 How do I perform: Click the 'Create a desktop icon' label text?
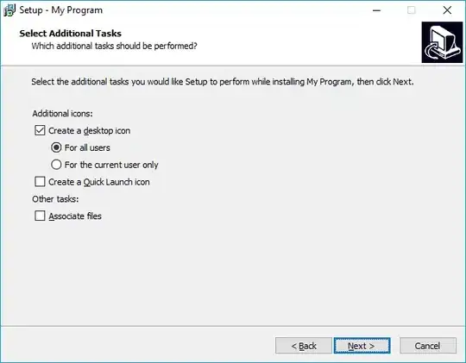pos(89,131)
